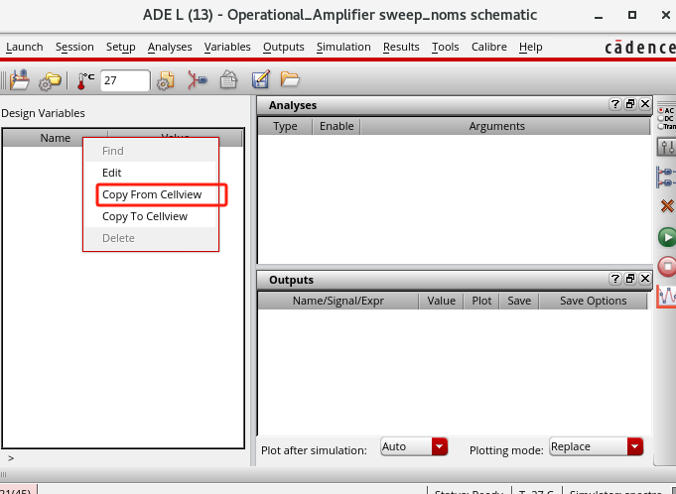Close the Analyses panel
The width and height of the screenshot is (676, 494).
point(645,104)
